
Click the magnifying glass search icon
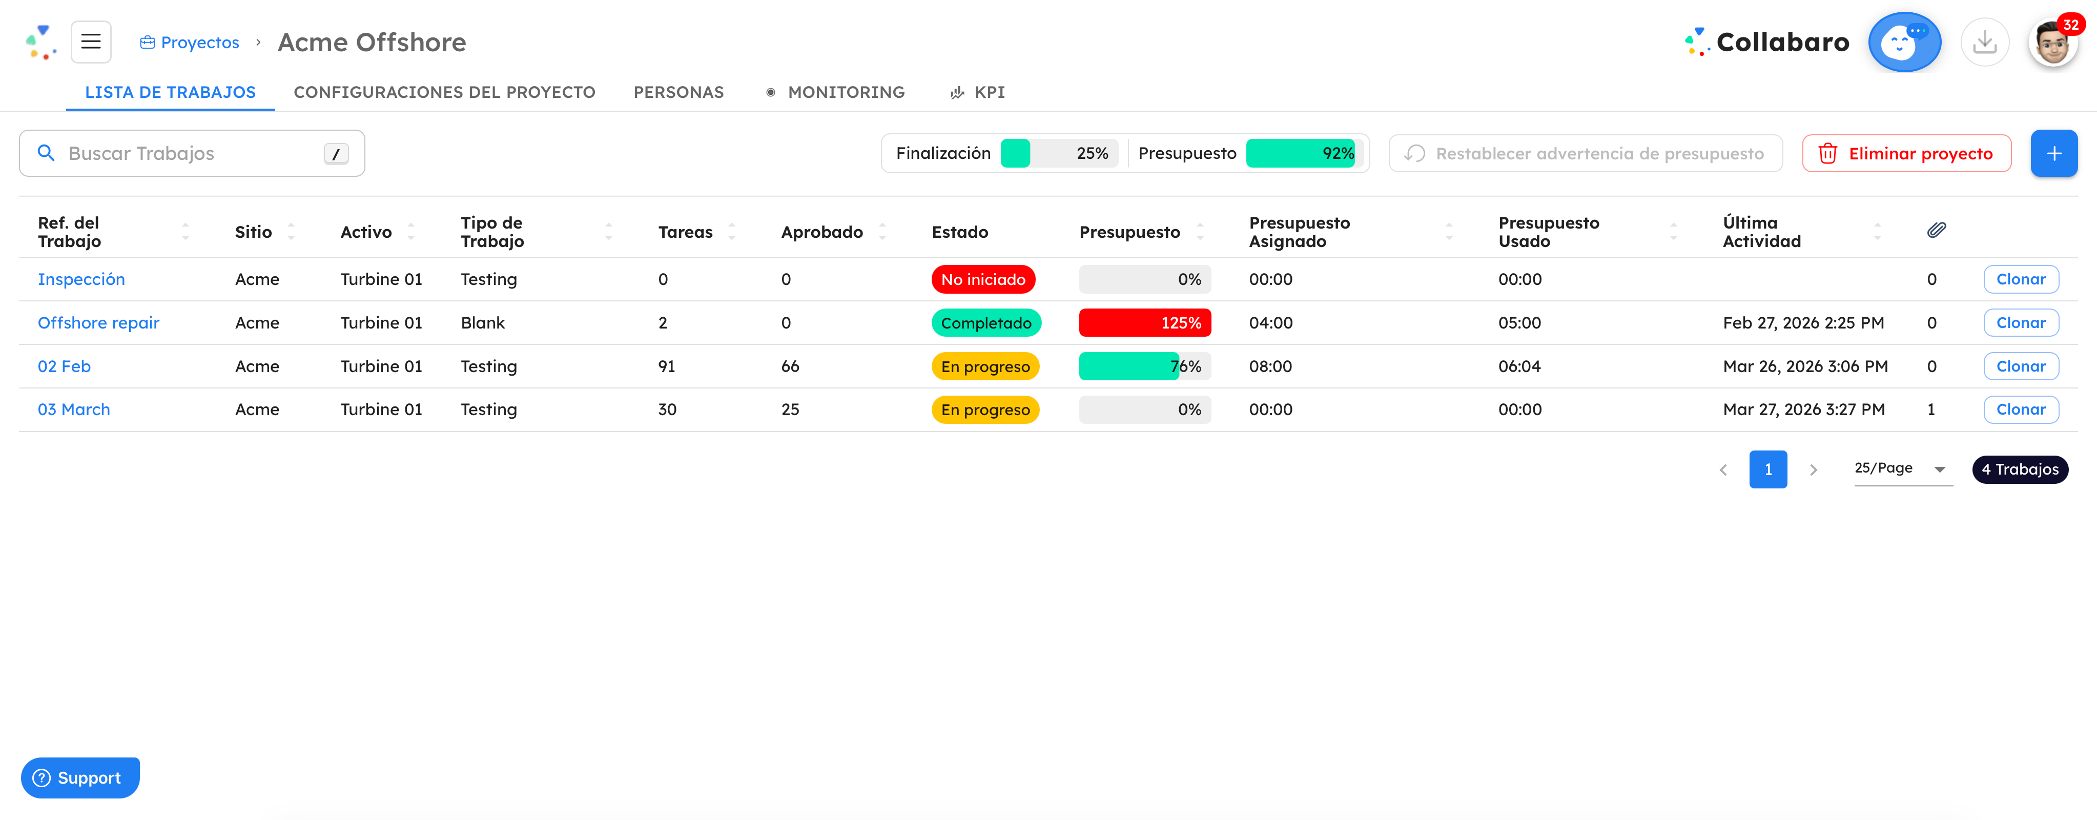(47, 152)
